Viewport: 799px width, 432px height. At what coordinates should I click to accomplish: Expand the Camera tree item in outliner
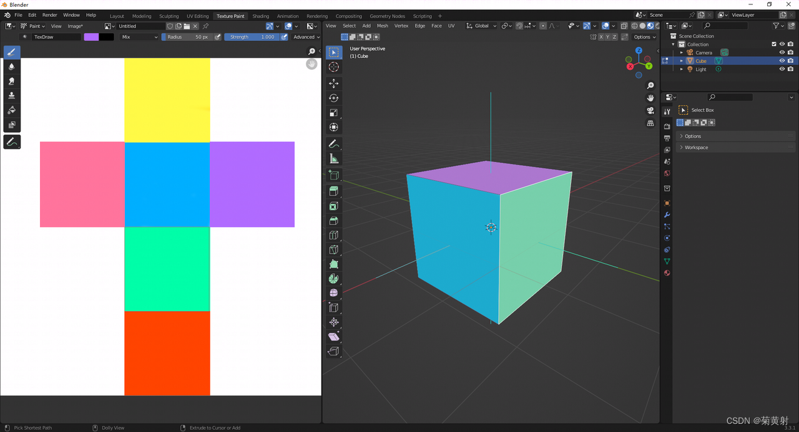(682, 52)
